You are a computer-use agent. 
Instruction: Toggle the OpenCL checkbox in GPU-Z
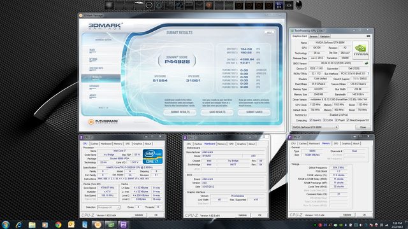click(x=310, y=120)
